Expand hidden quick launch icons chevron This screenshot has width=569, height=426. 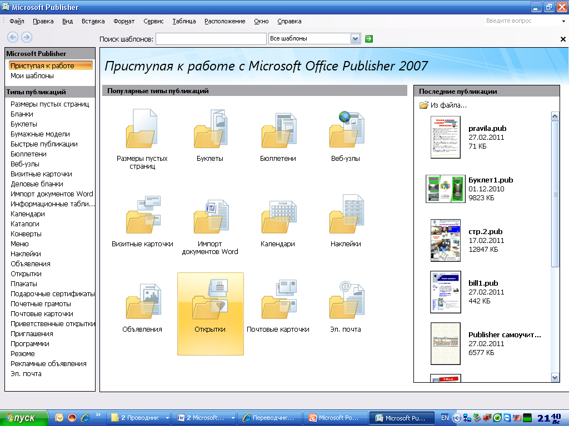pos(99,415)
